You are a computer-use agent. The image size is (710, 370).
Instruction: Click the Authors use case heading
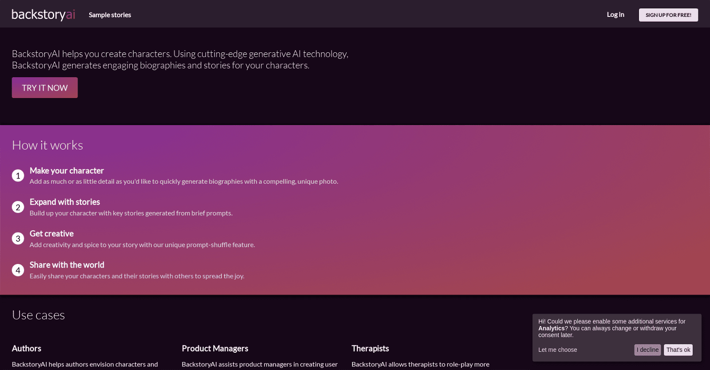pyautogui.click(x=27, y=349)
